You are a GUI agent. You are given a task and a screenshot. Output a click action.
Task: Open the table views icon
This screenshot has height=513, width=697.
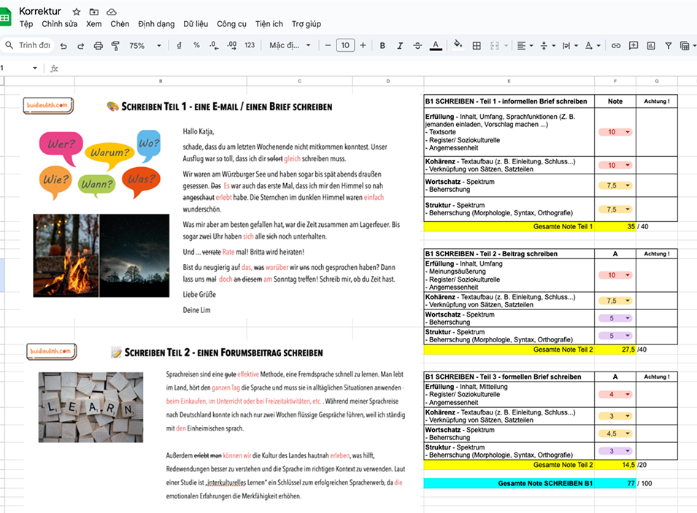[685, 45]
